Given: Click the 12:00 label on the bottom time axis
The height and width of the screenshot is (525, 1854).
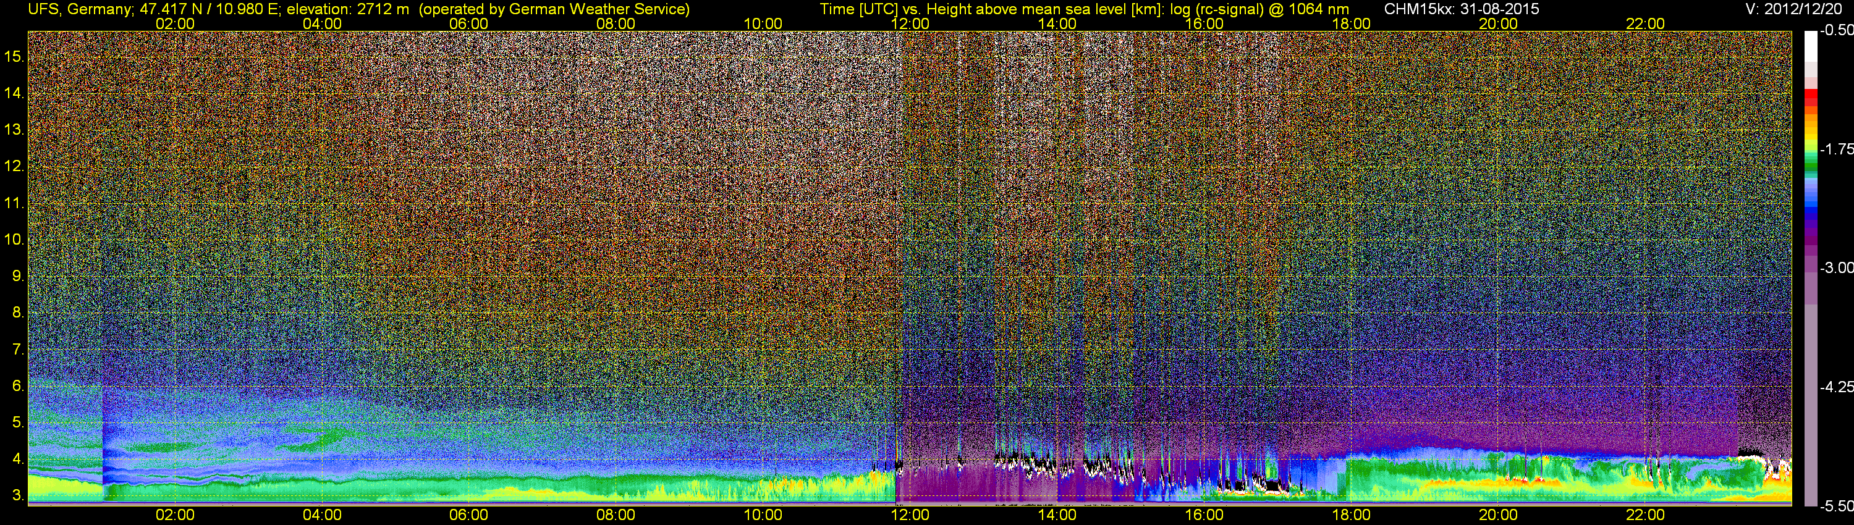Looking at the screenshot, I should pos(910,515).
